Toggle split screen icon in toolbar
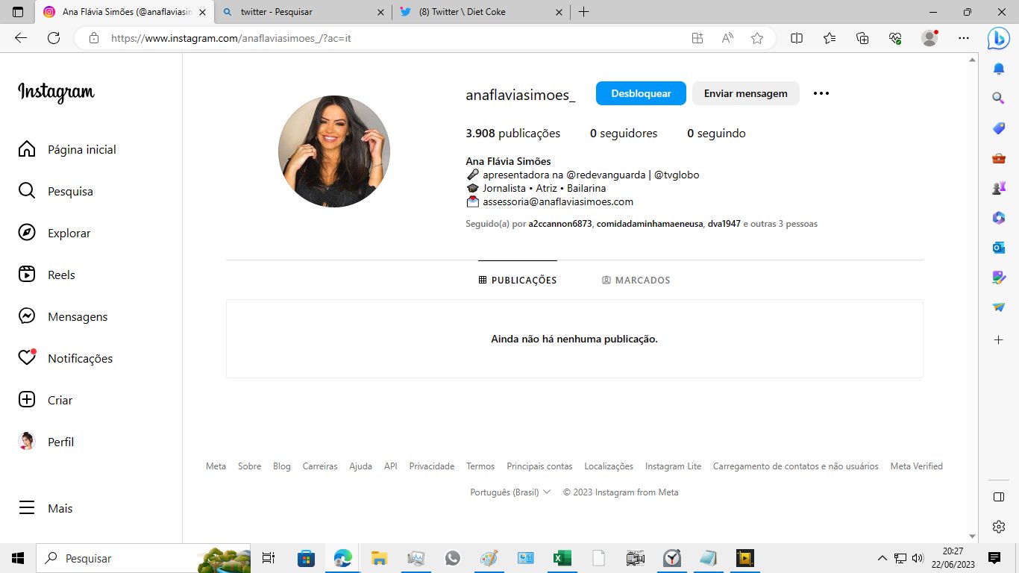Screen dimensions: 1019x573 click(797, 38)
